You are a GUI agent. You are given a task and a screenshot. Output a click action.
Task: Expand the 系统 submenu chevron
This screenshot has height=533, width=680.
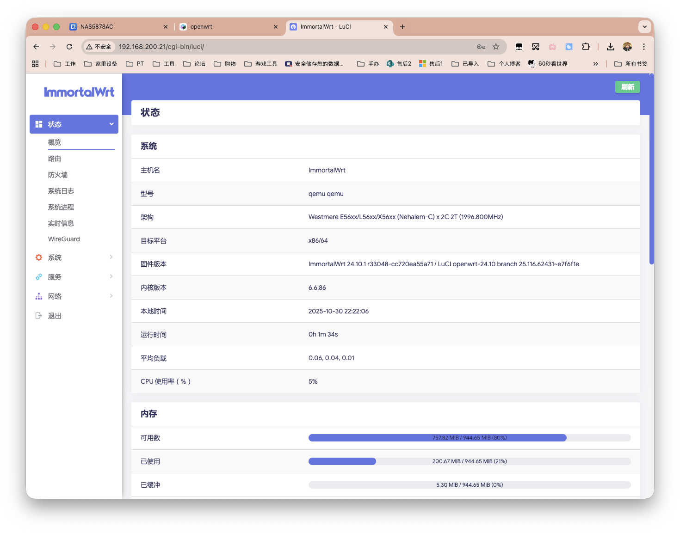(111, 257)
